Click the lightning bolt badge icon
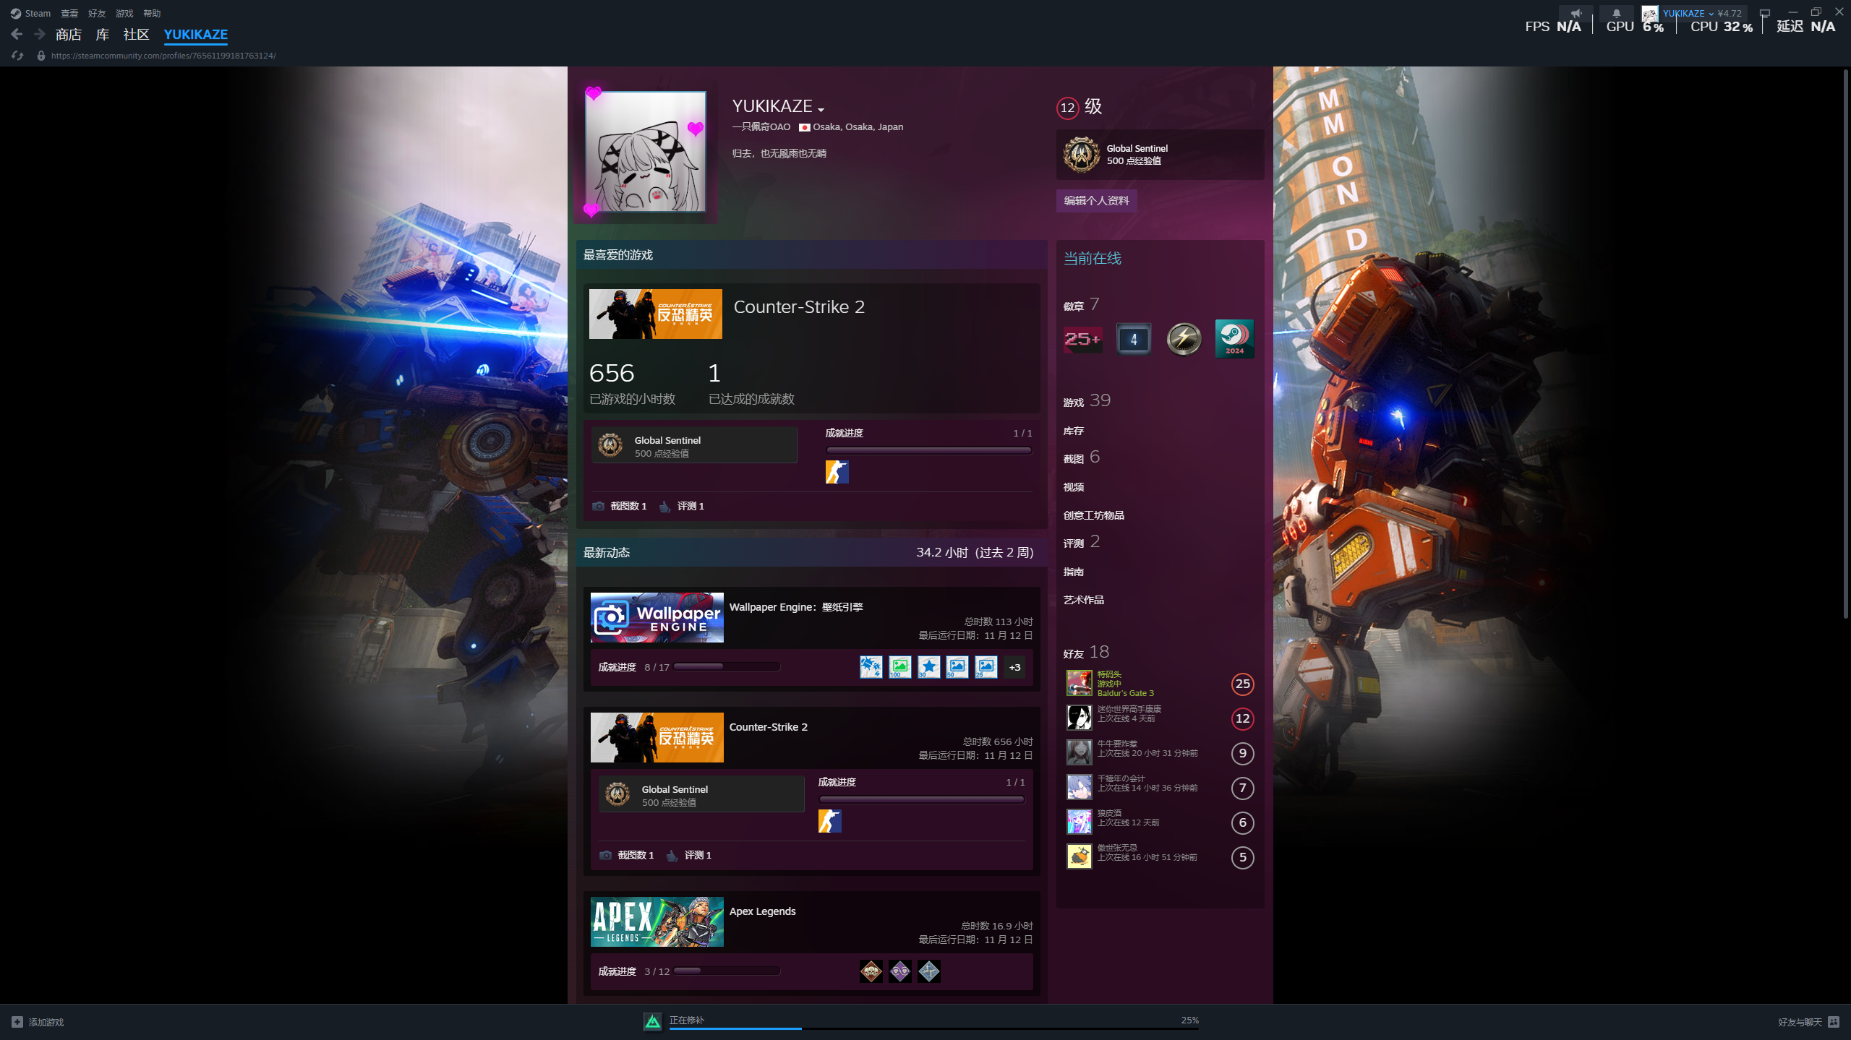 [x=1184, y=338]
